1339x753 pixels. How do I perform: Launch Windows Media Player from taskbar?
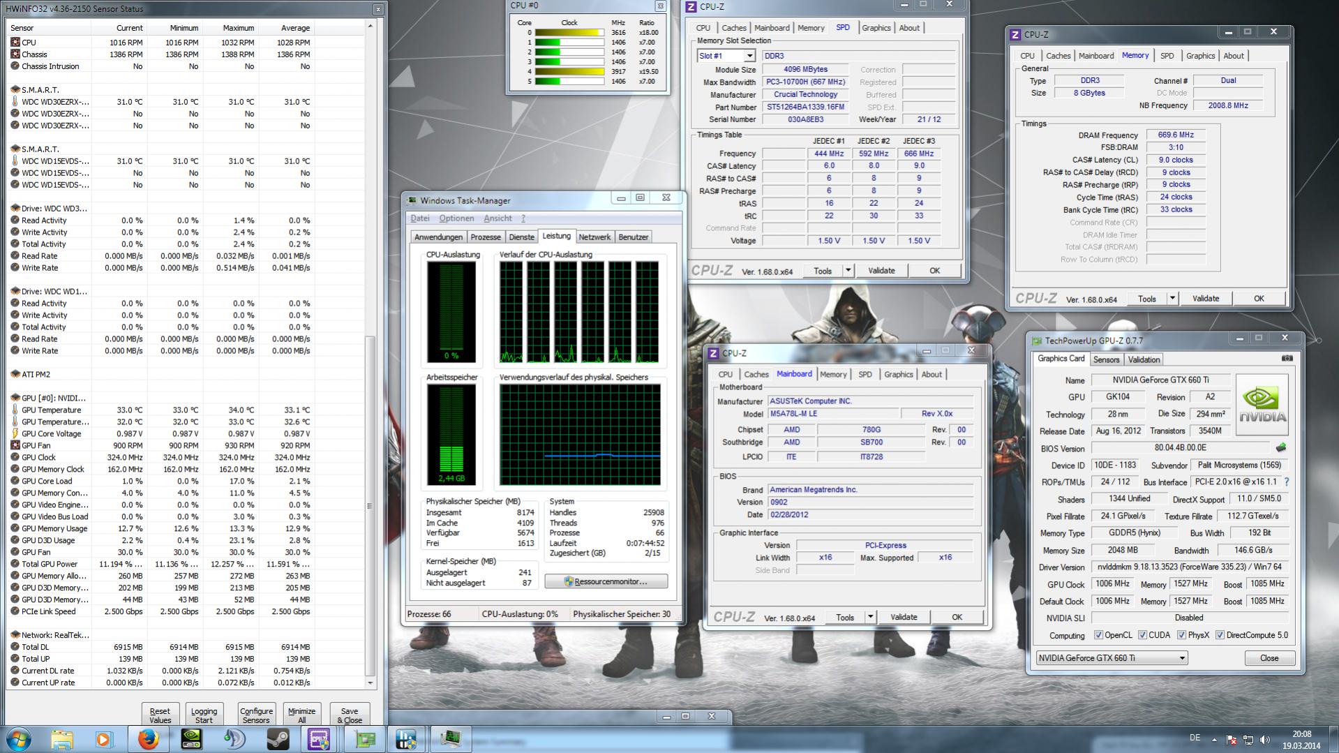coord(104,739)
